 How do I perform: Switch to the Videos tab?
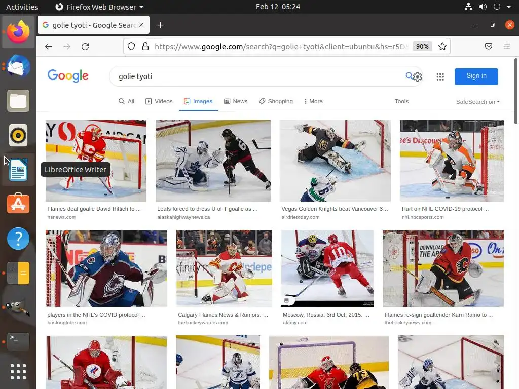click(x=159, y=101)
